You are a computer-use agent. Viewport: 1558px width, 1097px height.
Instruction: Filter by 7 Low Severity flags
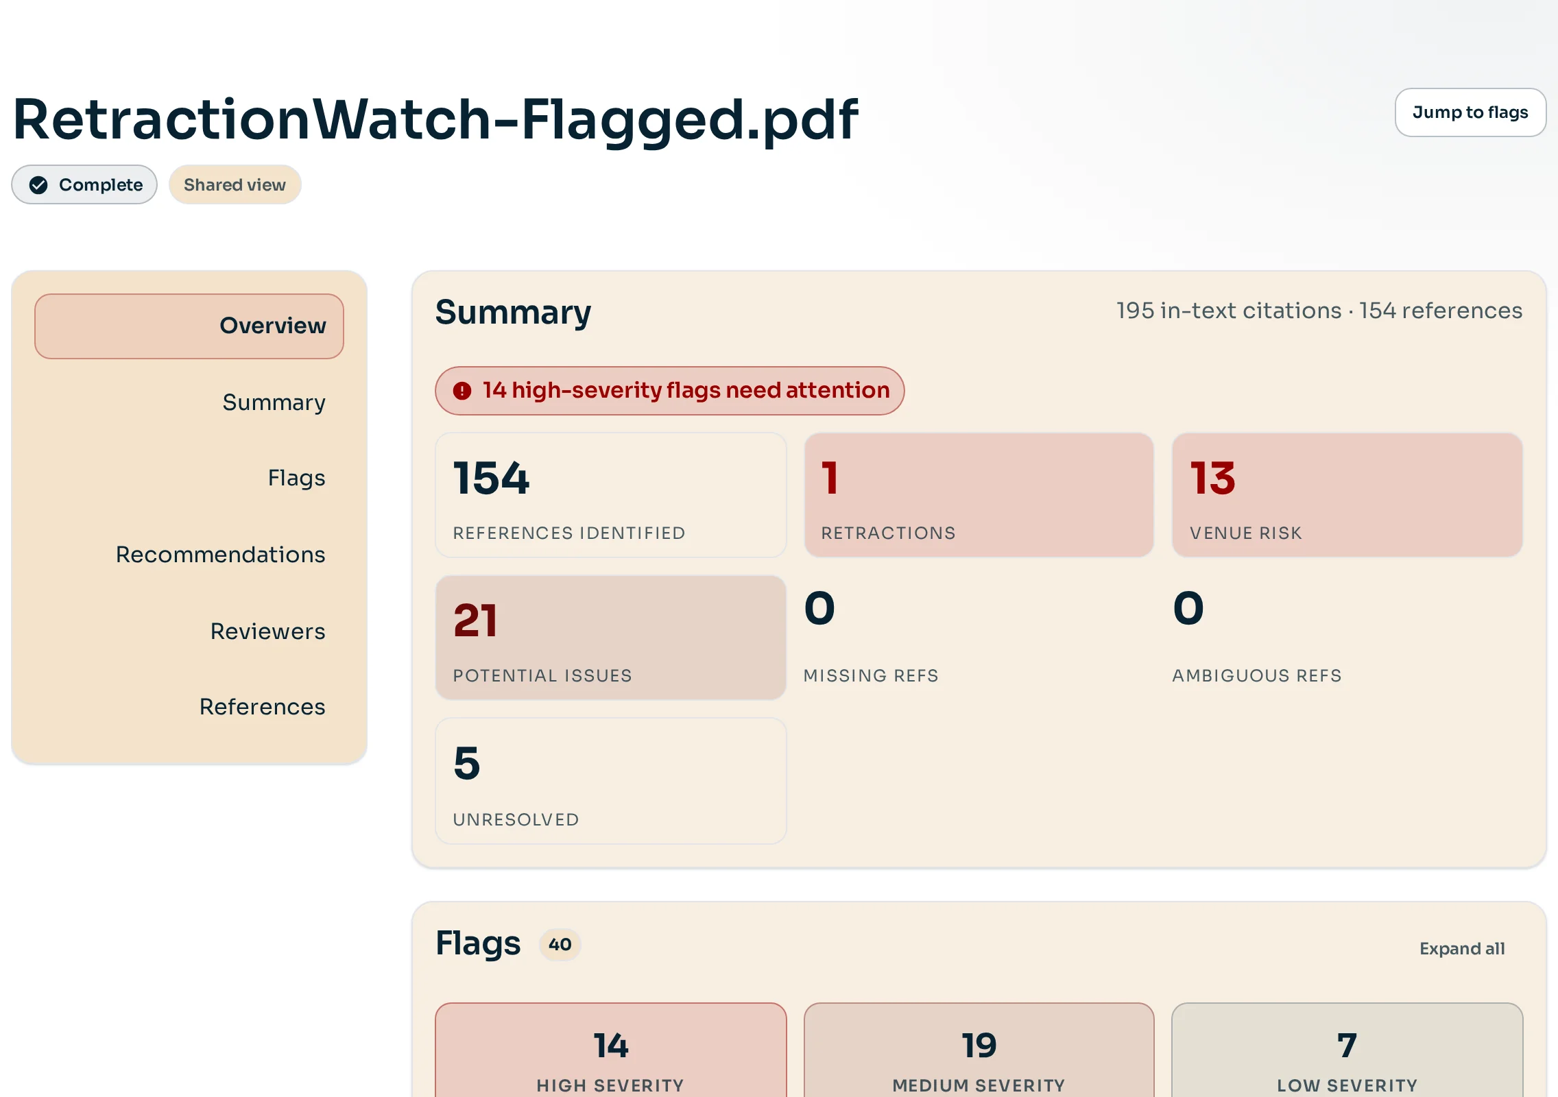pos(1347,1050)
